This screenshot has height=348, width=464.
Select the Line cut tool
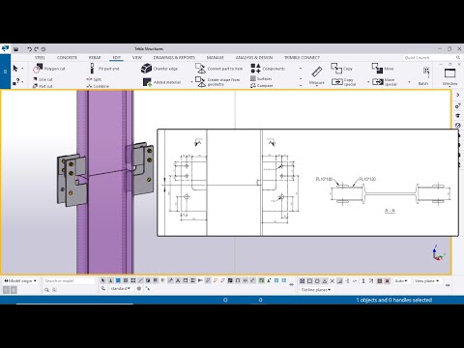(x=43, y=79)
